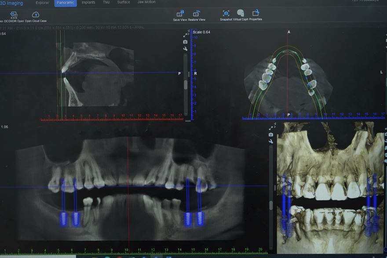Switch to the Implants tab
This screenshot has height=258, width=387.
(x=88, y=2)
